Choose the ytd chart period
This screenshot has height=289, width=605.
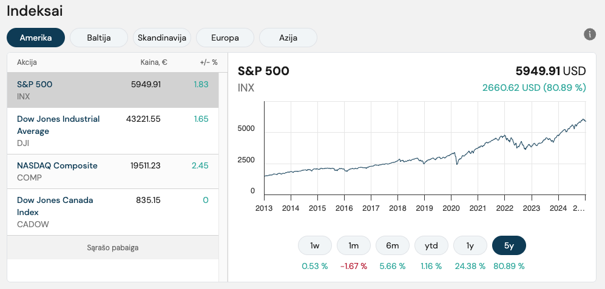(431, 245)
